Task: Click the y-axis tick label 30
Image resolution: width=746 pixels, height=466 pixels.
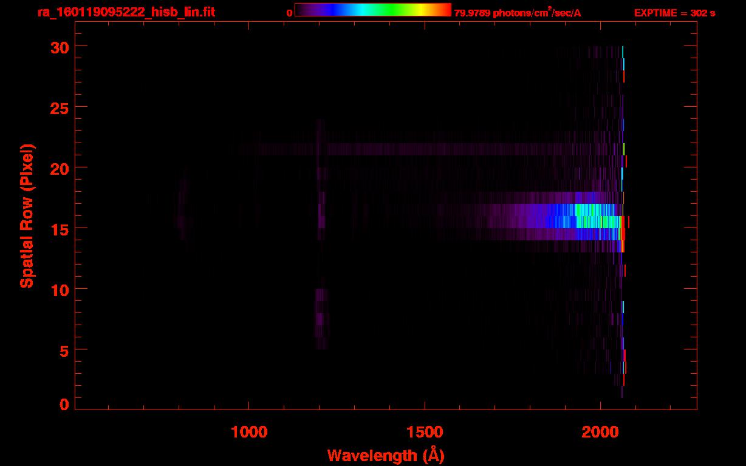Action: point(60,47)
